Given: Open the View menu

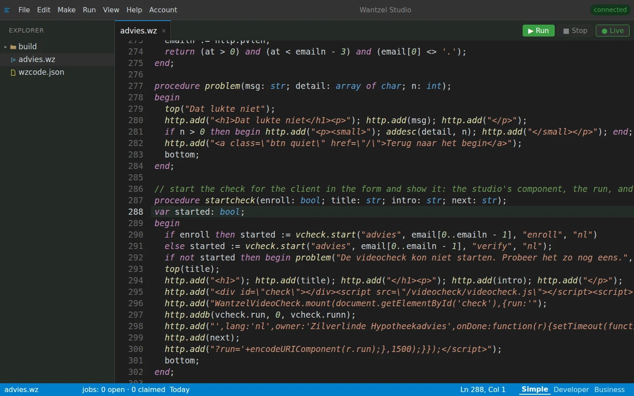Looking at the screenshot, I should (x=111, y=10).
